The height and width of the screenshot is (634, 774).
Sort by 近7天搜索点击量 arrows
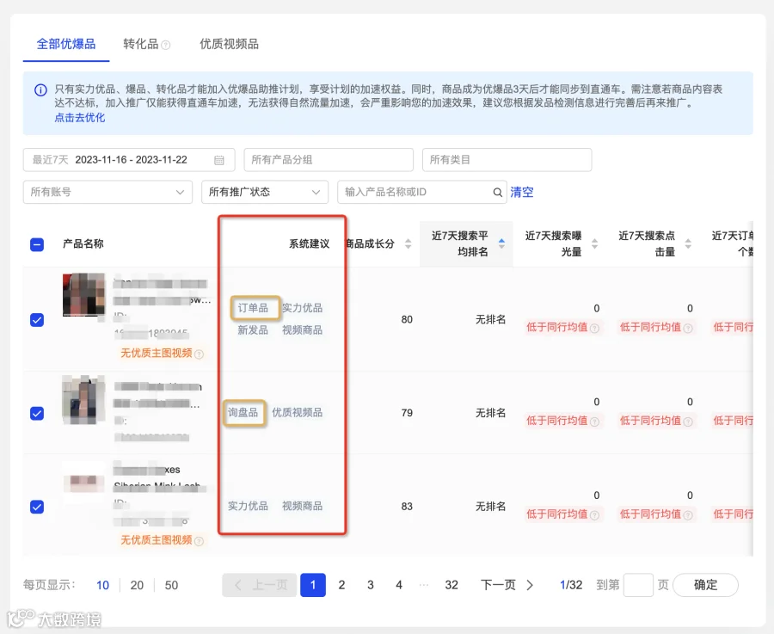(x=688, y=243)
